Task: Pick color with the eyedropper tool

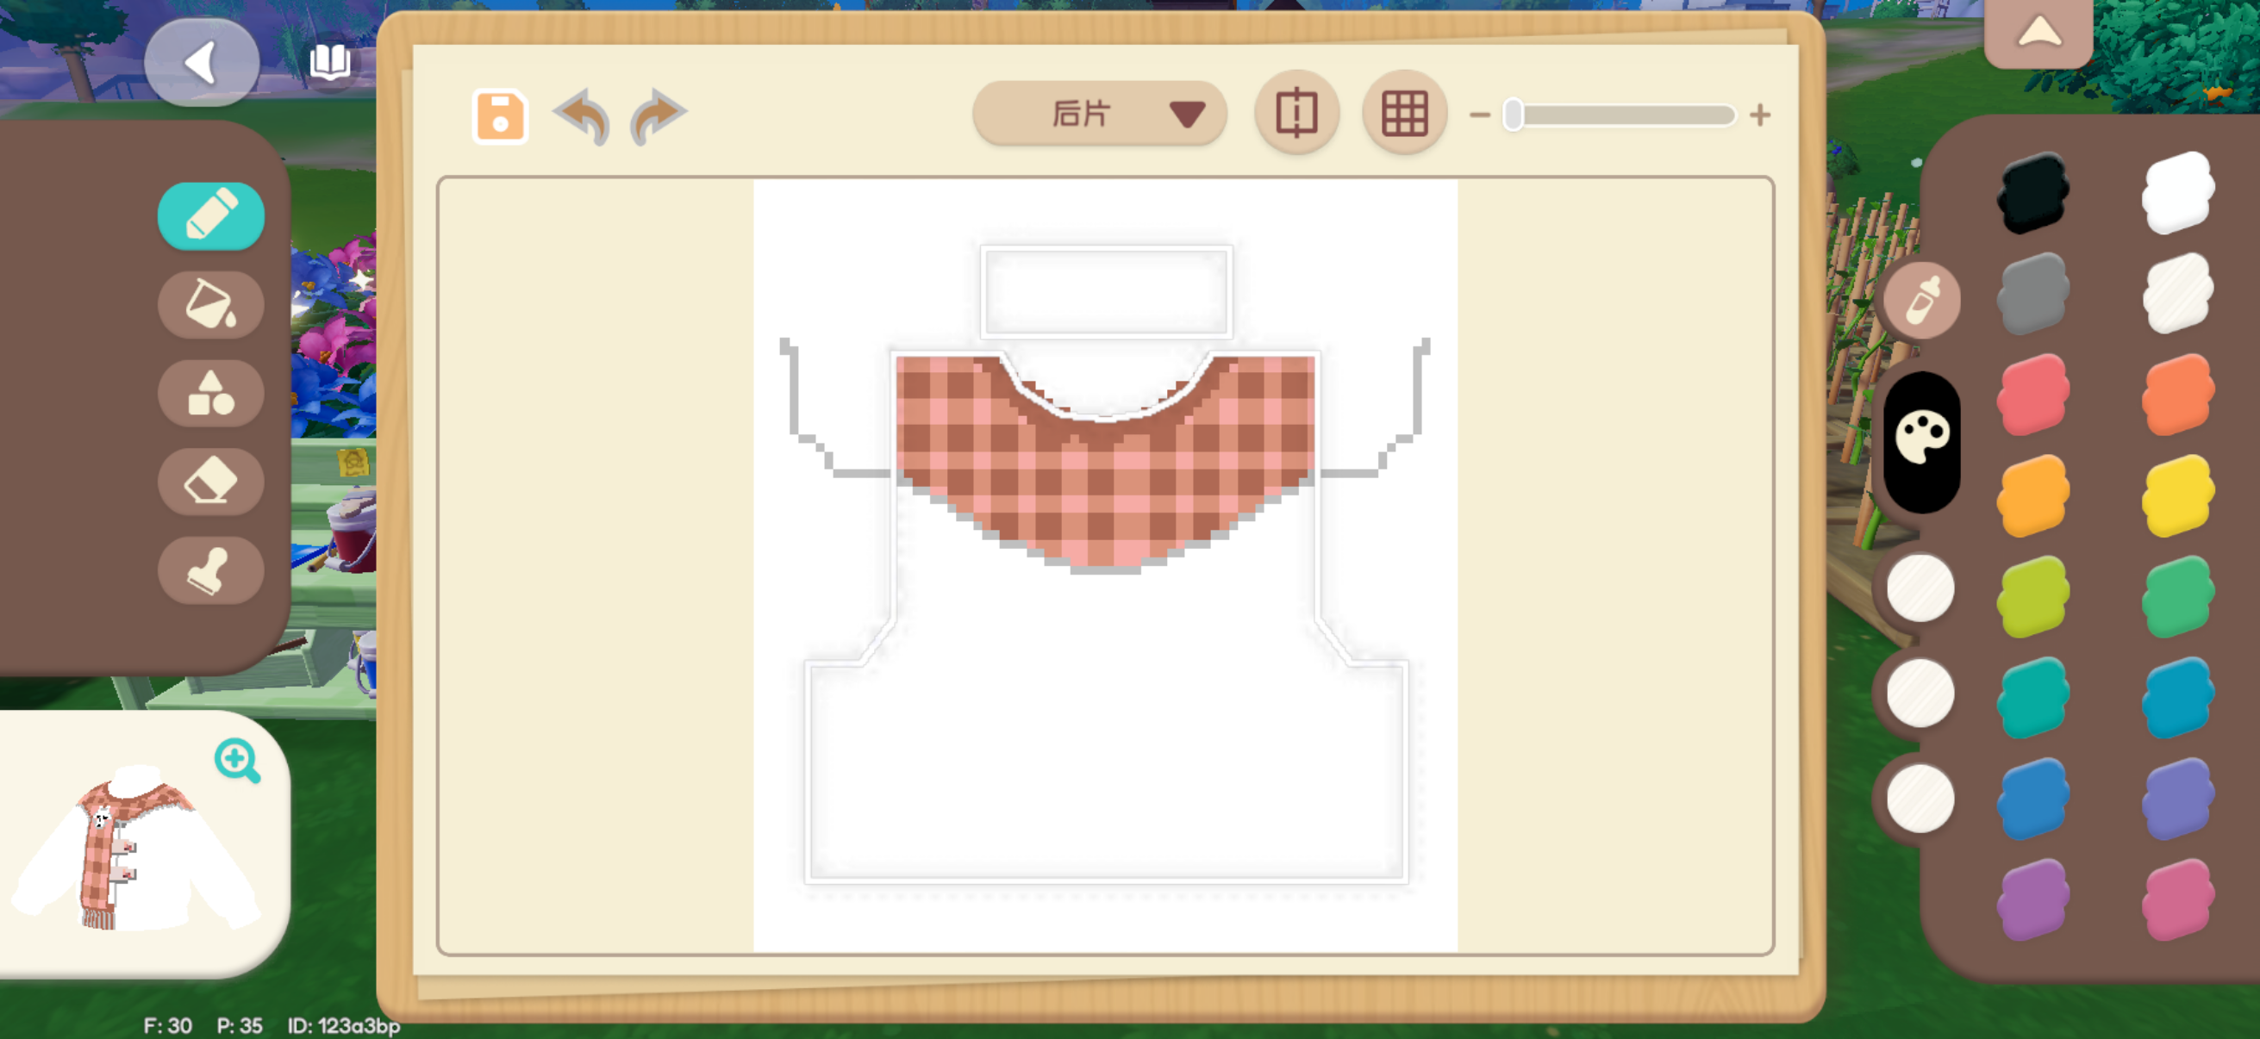Action: click(x=1921, y=300)
